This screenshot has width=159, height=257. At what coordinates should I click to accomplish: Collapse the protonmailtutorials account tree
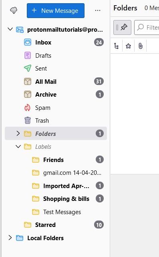point(10,30)
